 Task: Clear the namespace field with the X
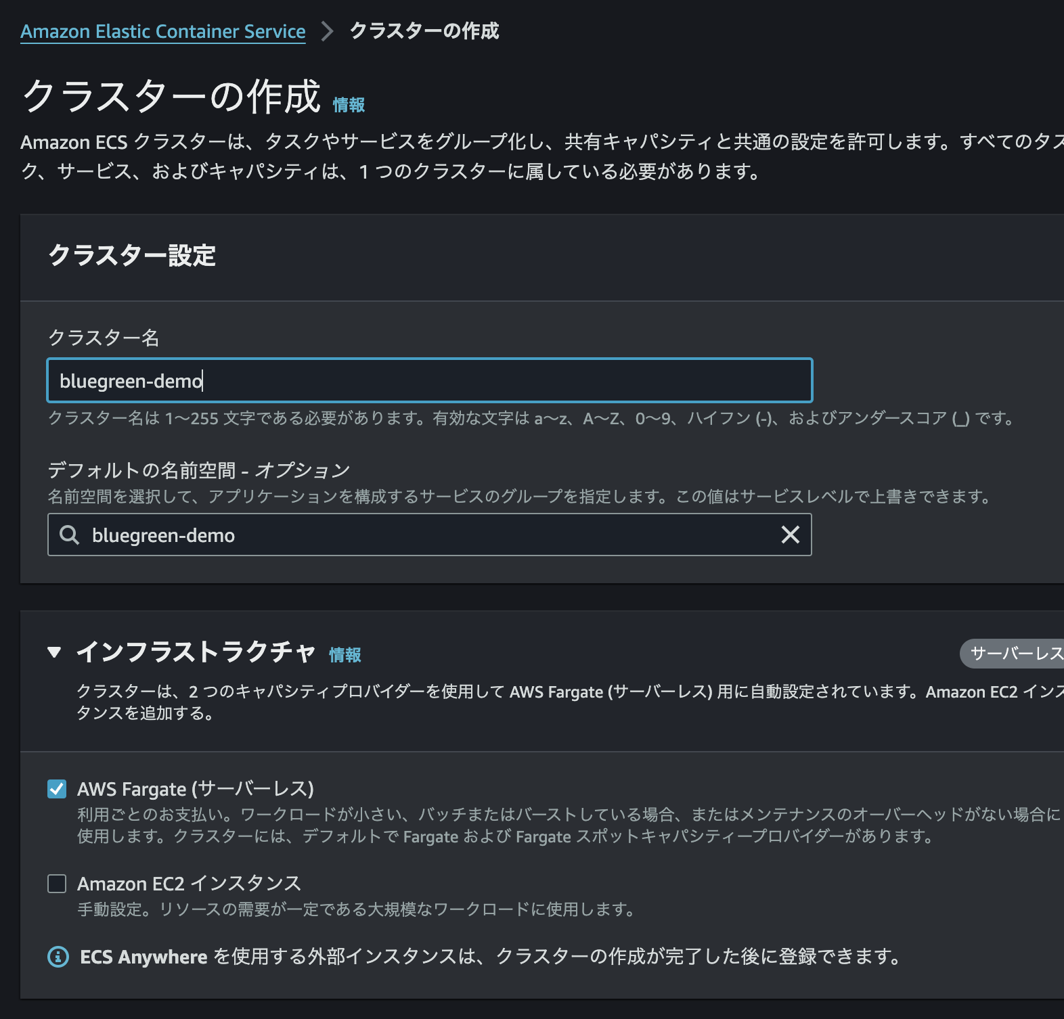(x=790, y=535)
